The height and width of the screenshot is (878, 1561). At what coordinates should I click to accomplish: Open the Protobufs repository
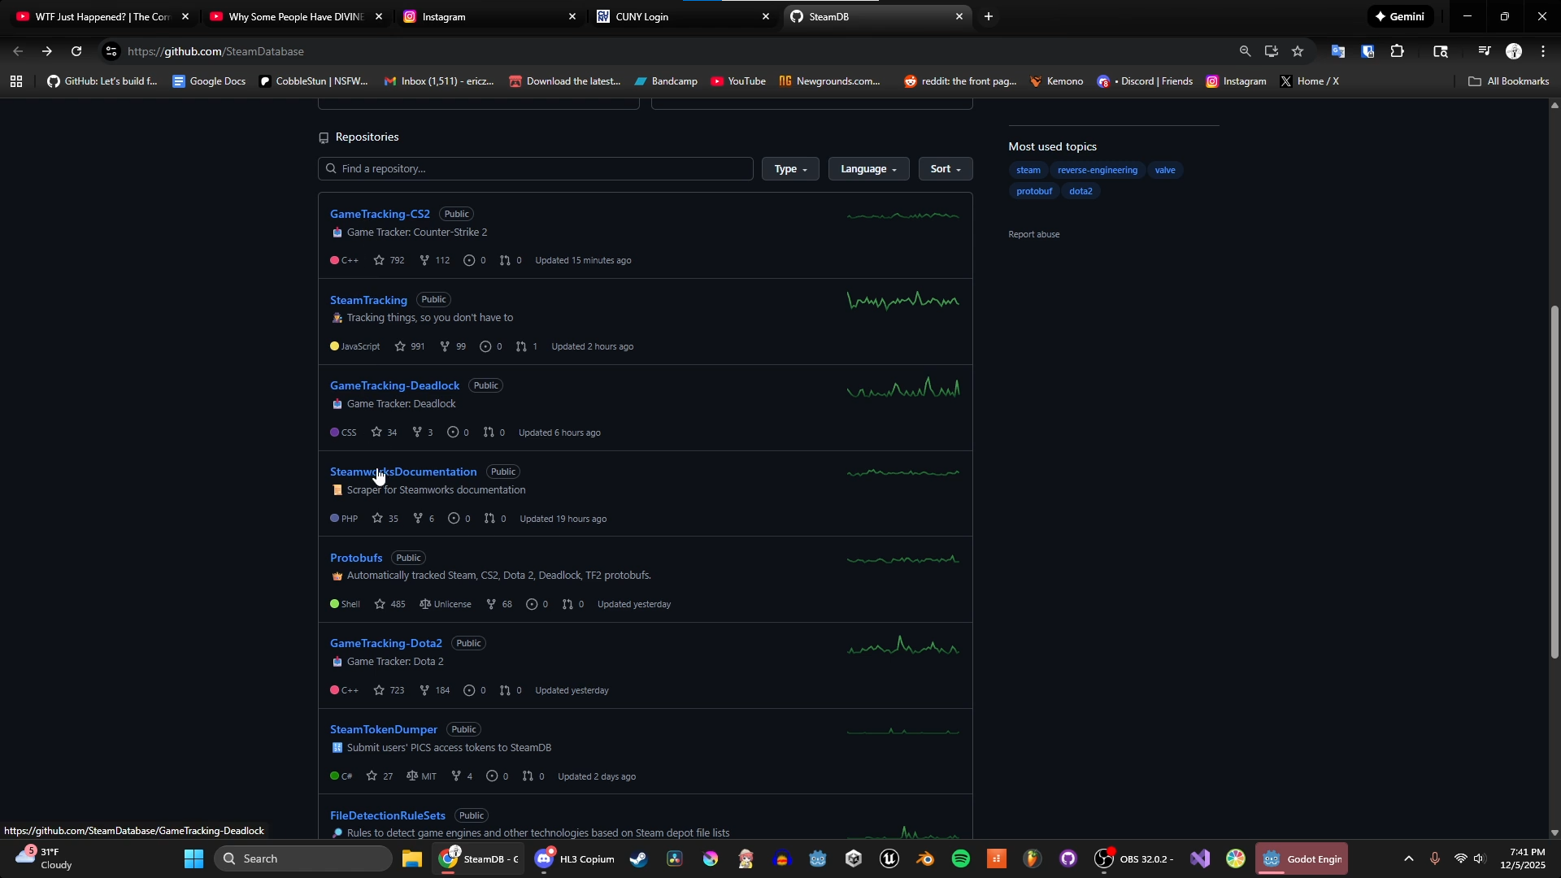356,558
